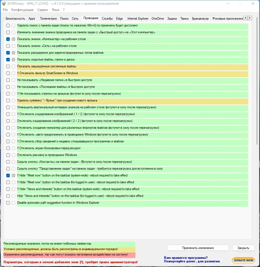Open the ? help menu
This screenshot has width=260, height=267.
pyautogui.click(x=64, y=10)
